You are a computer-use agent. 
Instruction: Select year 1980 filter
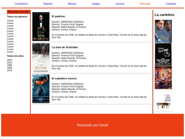10,68
